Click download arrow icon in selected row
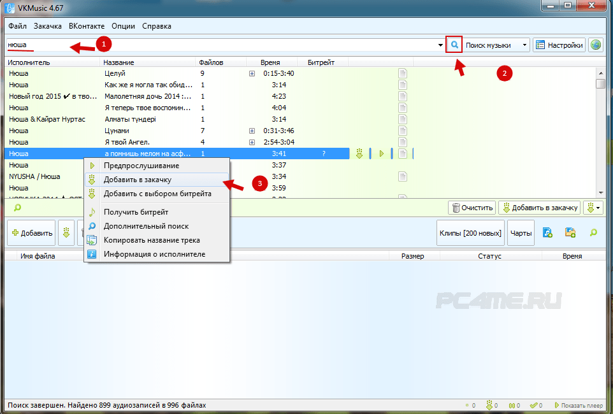The width and height of the screenshot is (613, 414). point(359,153)
